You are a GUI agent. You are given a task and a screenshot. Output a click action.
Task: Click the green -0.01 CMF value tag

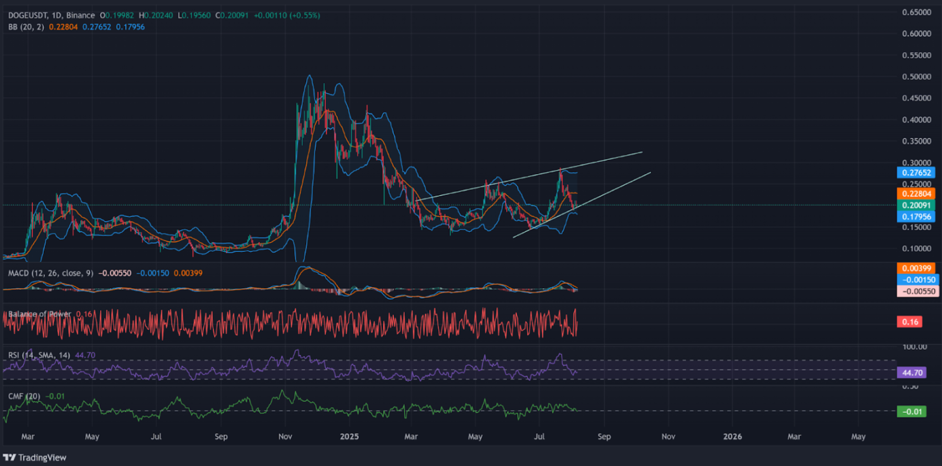[910, 412]
